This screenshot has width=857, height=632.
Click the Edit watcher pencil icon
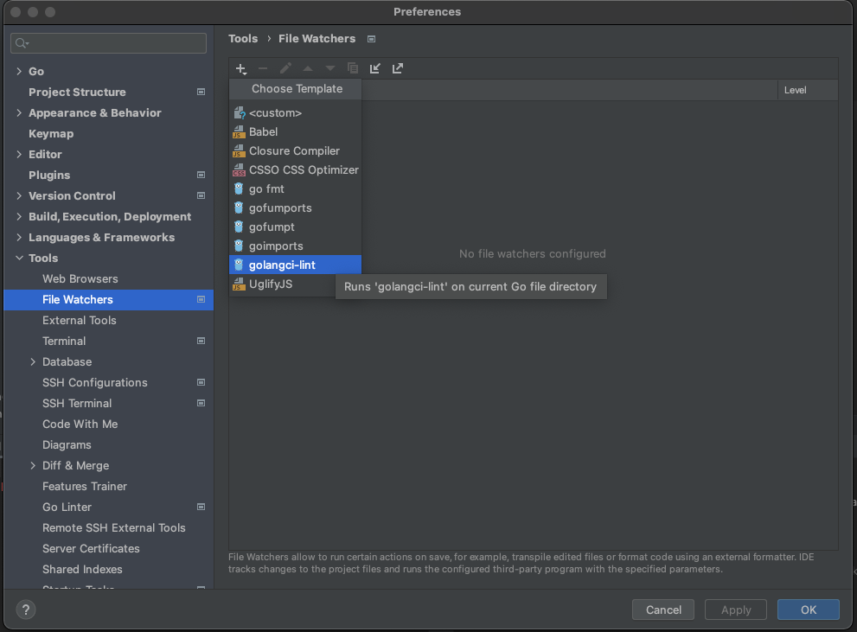[285, 68]
